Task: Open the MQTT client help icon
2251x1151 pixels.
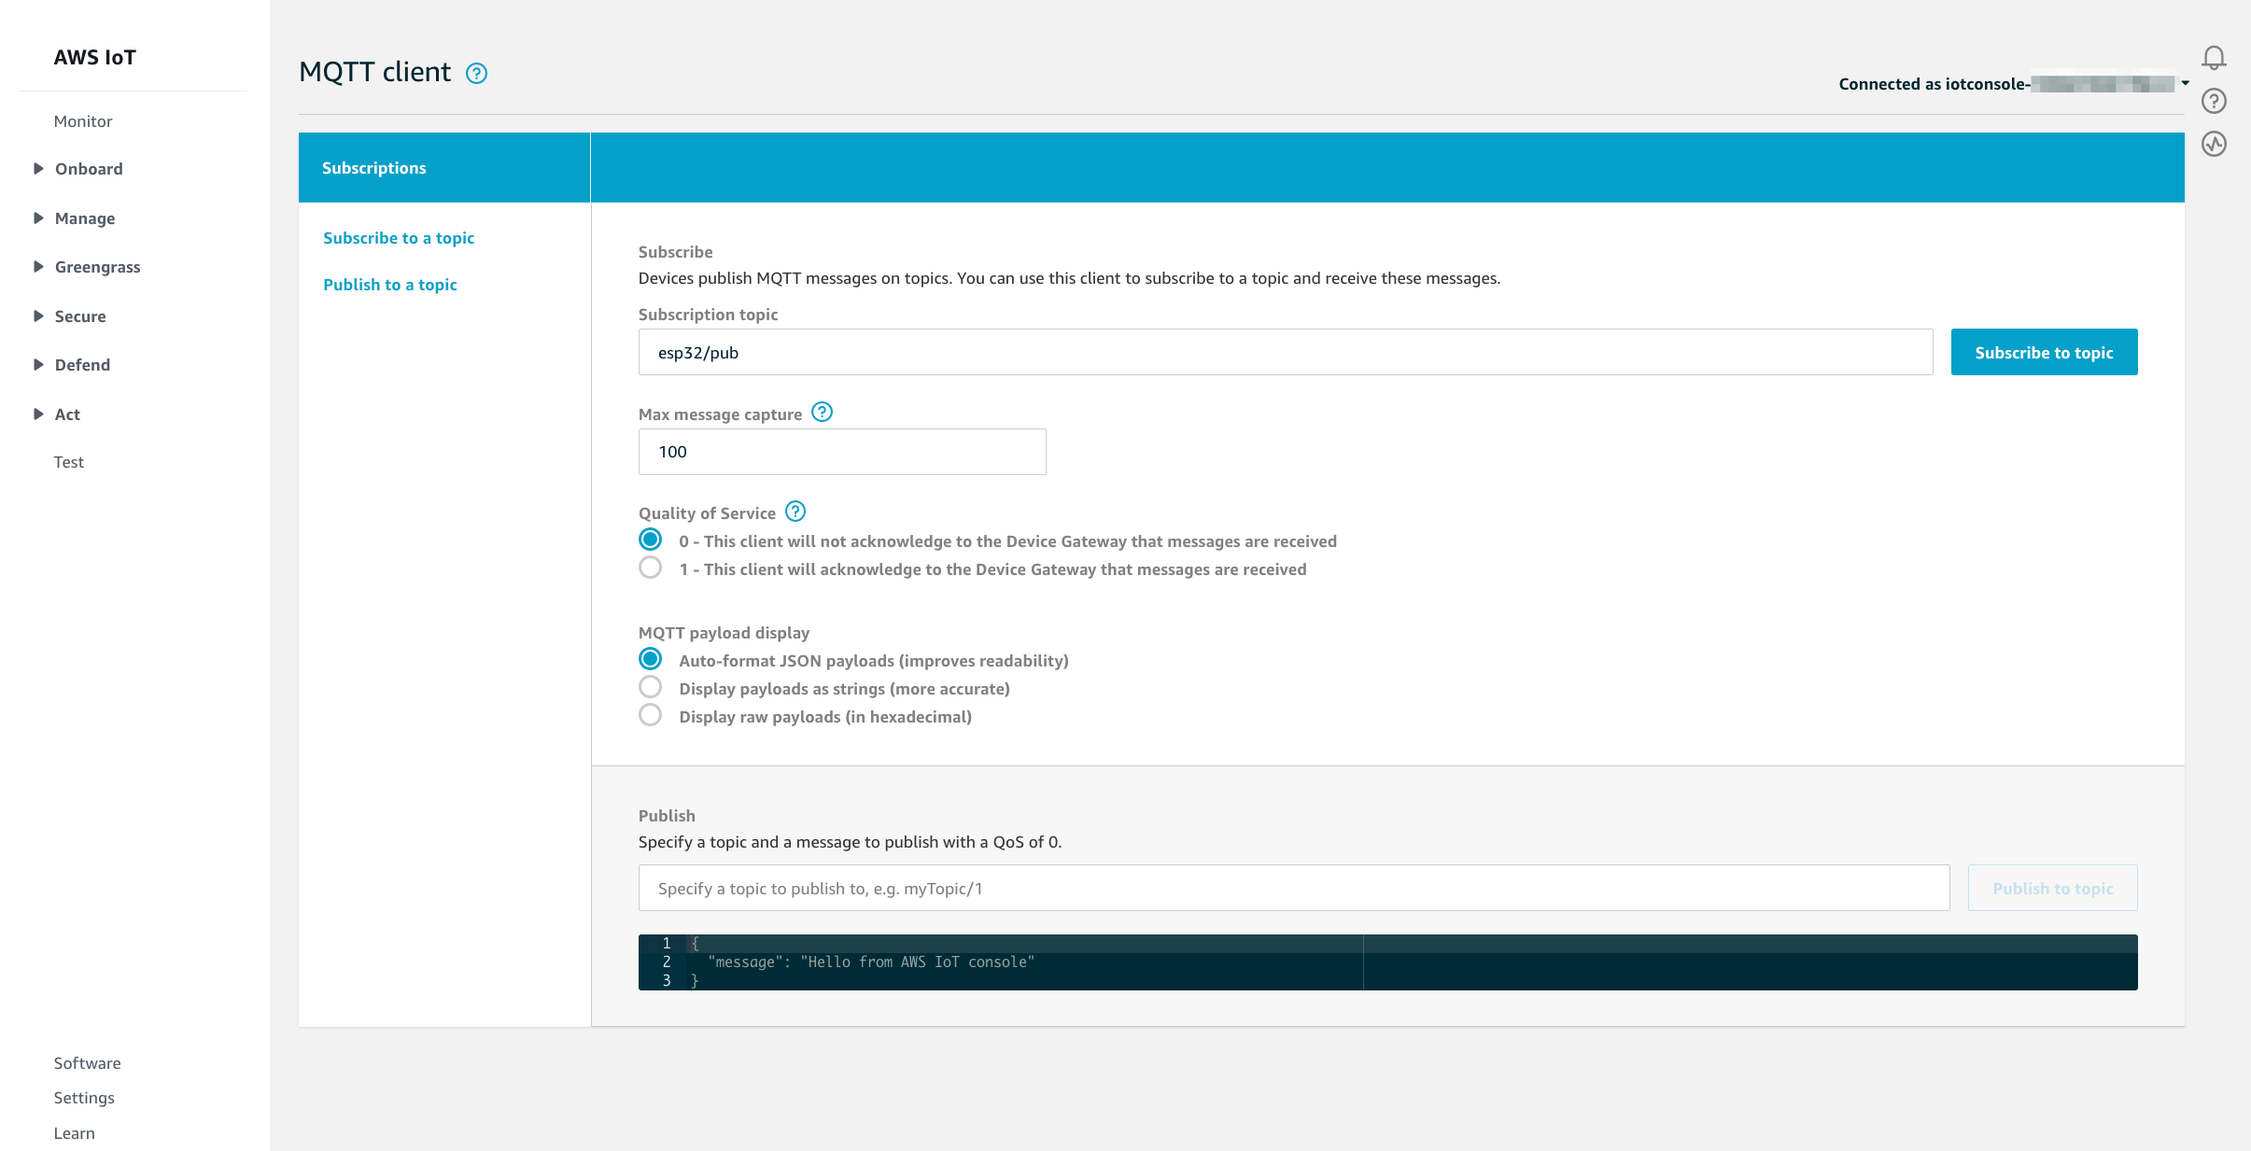Action: pos(476,73)
